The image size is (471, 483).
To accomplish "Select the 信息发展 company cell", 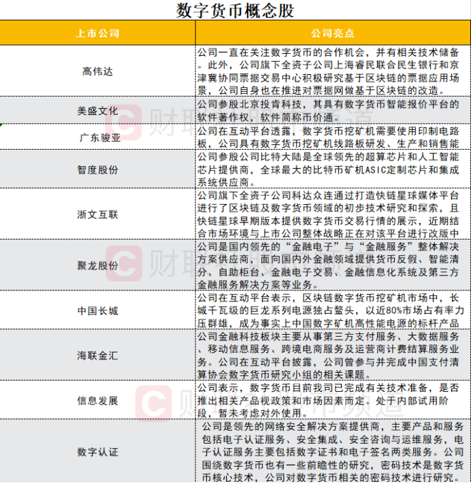I will point(97,400).
